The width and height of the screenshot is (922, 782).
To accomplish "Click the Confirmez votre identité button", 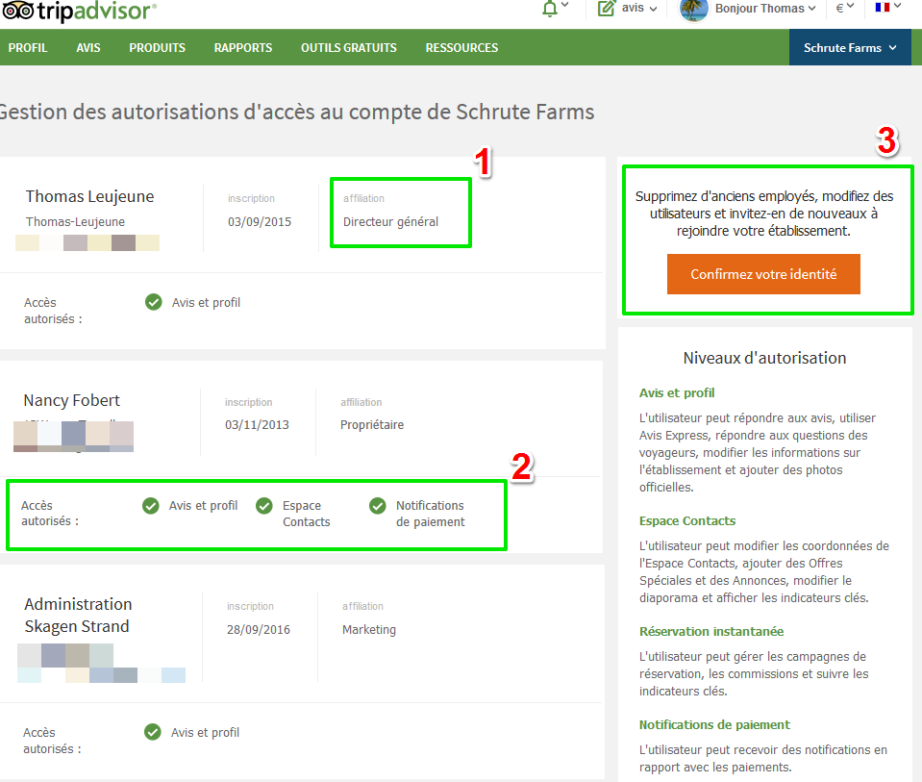I will [763, 274].
